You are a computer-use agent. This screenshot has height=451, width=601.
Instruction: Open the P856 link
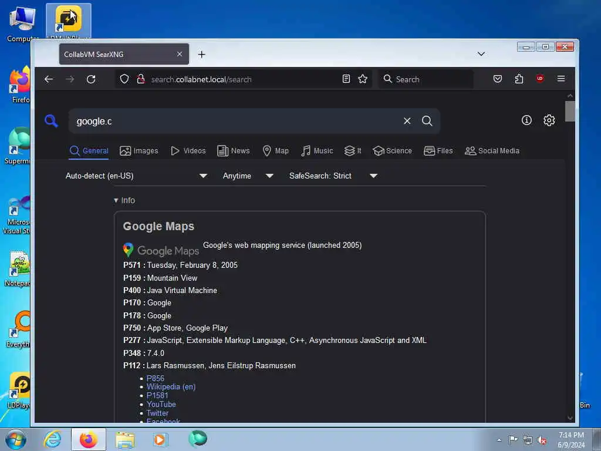coord(155,378)
